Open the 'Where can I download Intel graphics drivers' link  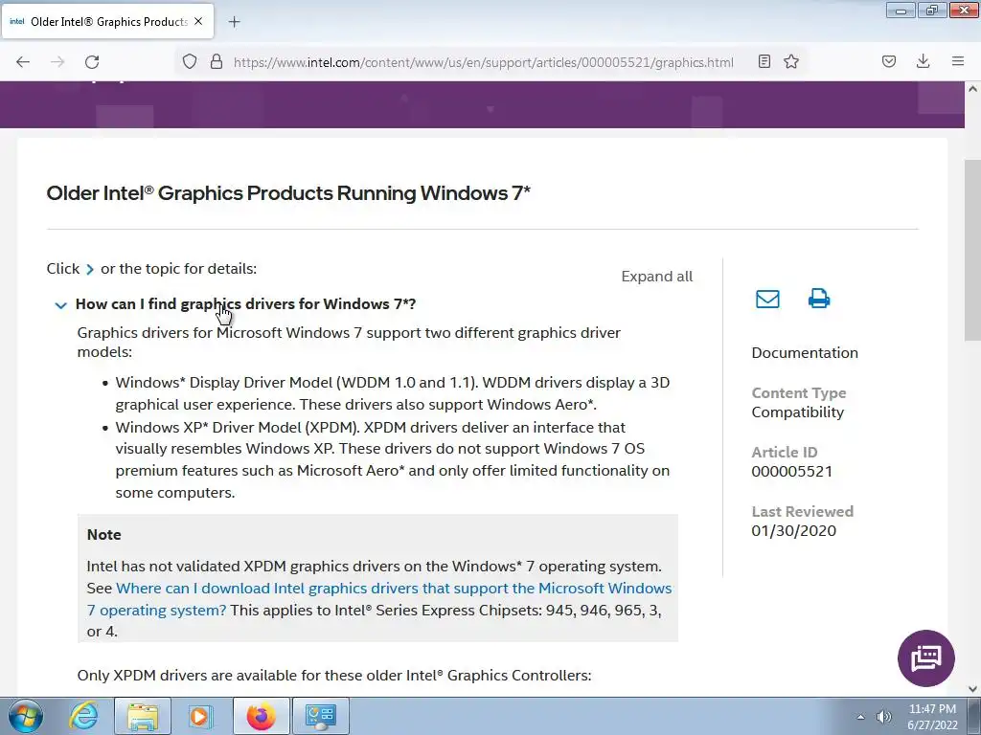pyautogui.click(x=378, y=599)
